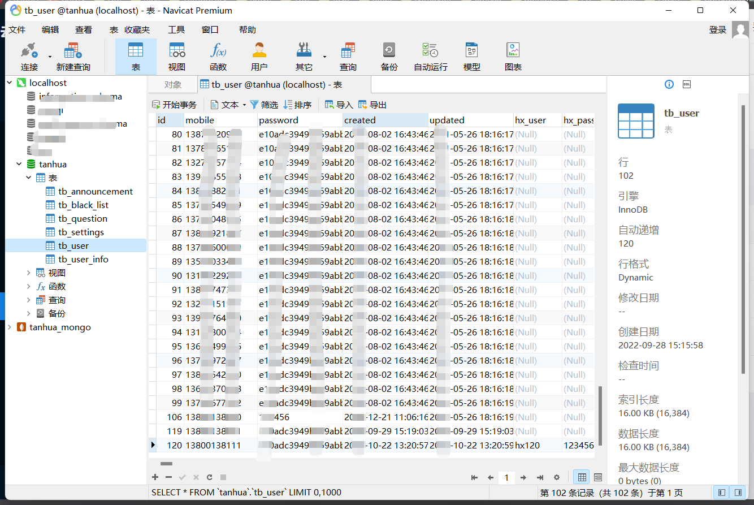The width and height of the screenshot is (754, 505).
Task: Open the 查看 menu
Action: [x=84, y=29]
